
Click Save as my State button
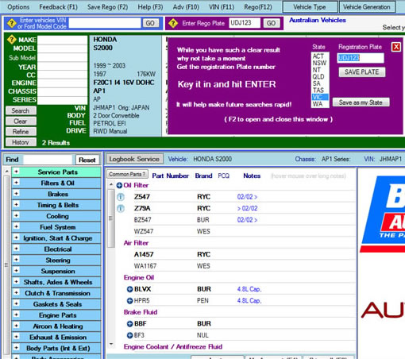coord(361,102)
